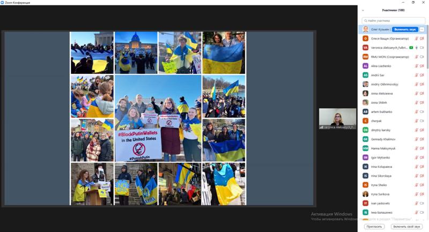429x232 pixels.
Task: Click the muted microphone icon for Олеся Ващук
Action: [417, 39]
